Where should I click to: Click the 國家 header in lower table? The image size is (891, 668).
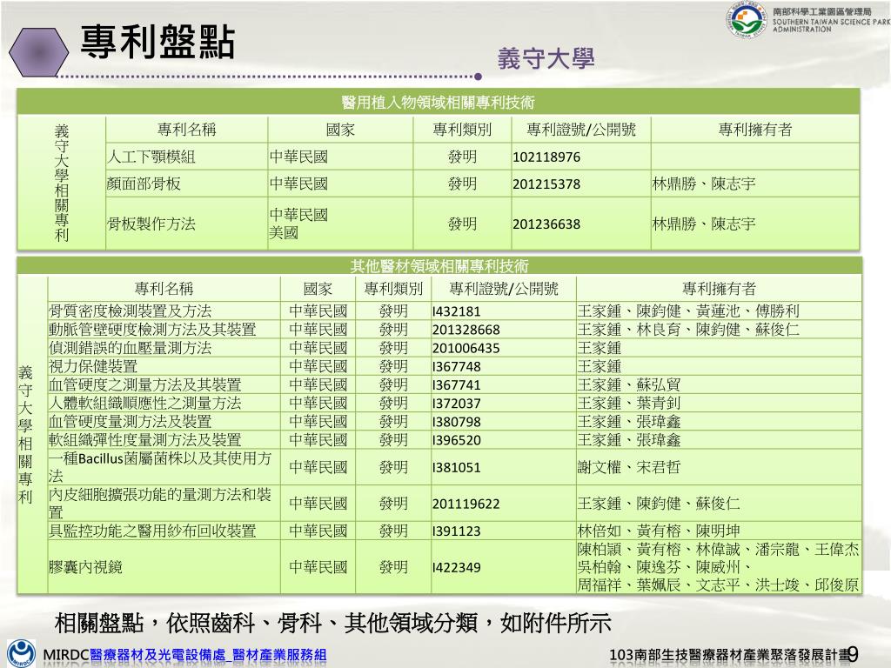[x=318, y=289]
